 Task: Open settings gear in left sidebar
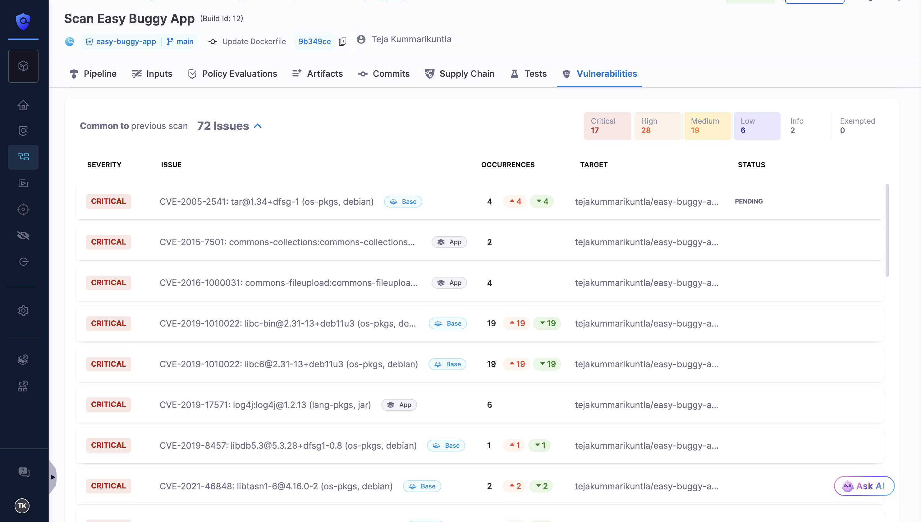pos(23,310)
